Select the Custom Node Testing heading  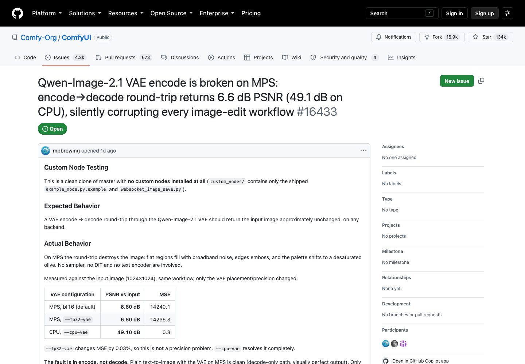pyautogui.click(x=76, y=167)
